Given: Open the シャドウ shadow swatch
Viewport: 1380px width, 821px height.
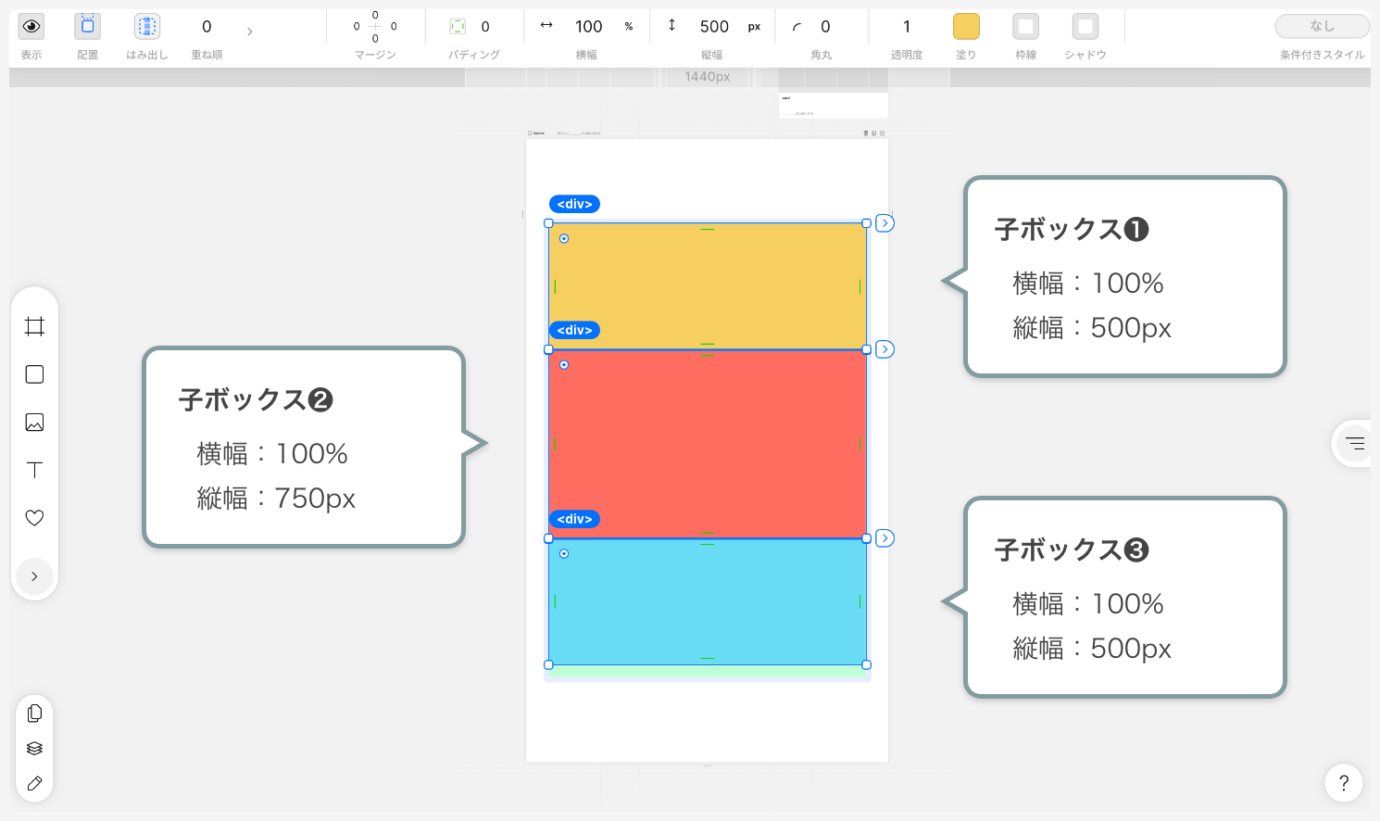Looking at the screenshot, I should (x=1085, y=26).
